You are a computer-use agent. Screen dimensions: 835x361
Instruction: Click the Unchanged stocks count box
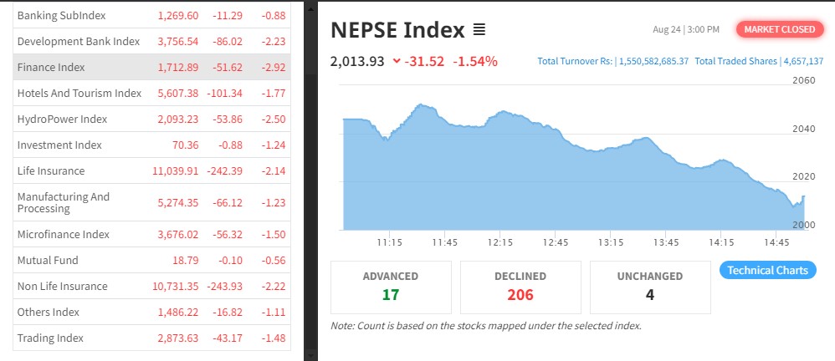[x=650, y=285]
